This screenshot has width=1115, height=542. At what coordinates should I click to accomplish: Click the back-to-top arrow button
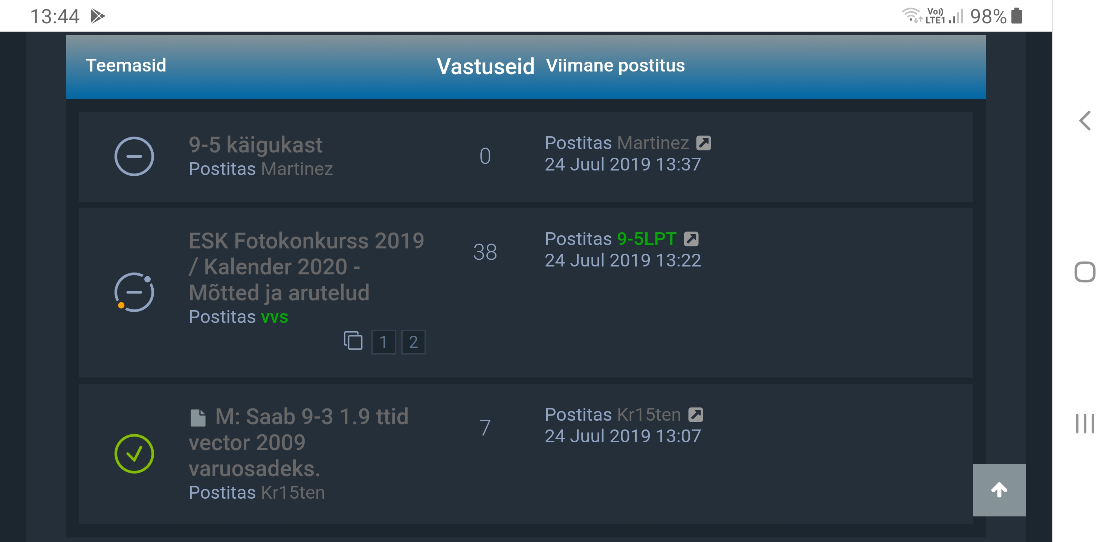coord(999,489)
